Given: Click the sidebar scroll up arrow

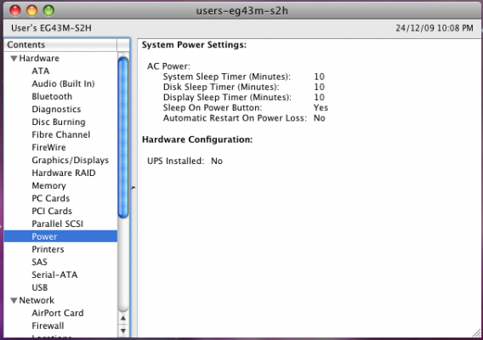Looking at the screenshot, I should click(x=123, y=318).
